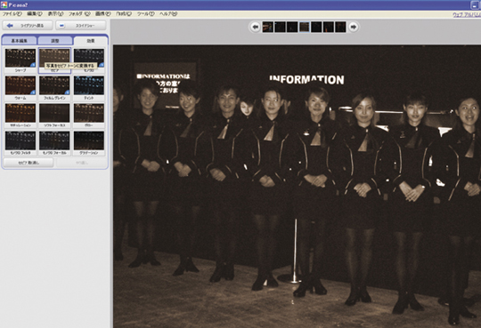Go to previous photo with left arrow
The height and width of the screenshot is (328, 481).
[x=255, y=27]
